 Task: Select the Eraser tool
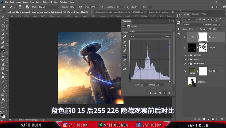click(3, 65)
